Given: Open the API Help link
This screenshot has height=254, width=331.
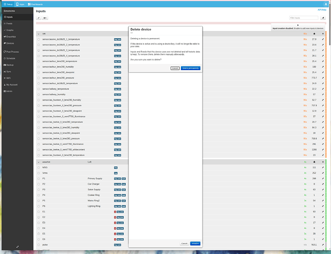Looking at the screenshot, I should coord(322,10).
